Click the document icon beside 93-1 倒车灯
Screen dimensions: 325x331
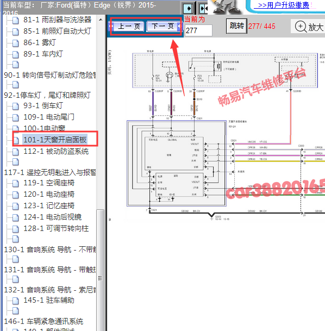[15, 106]
